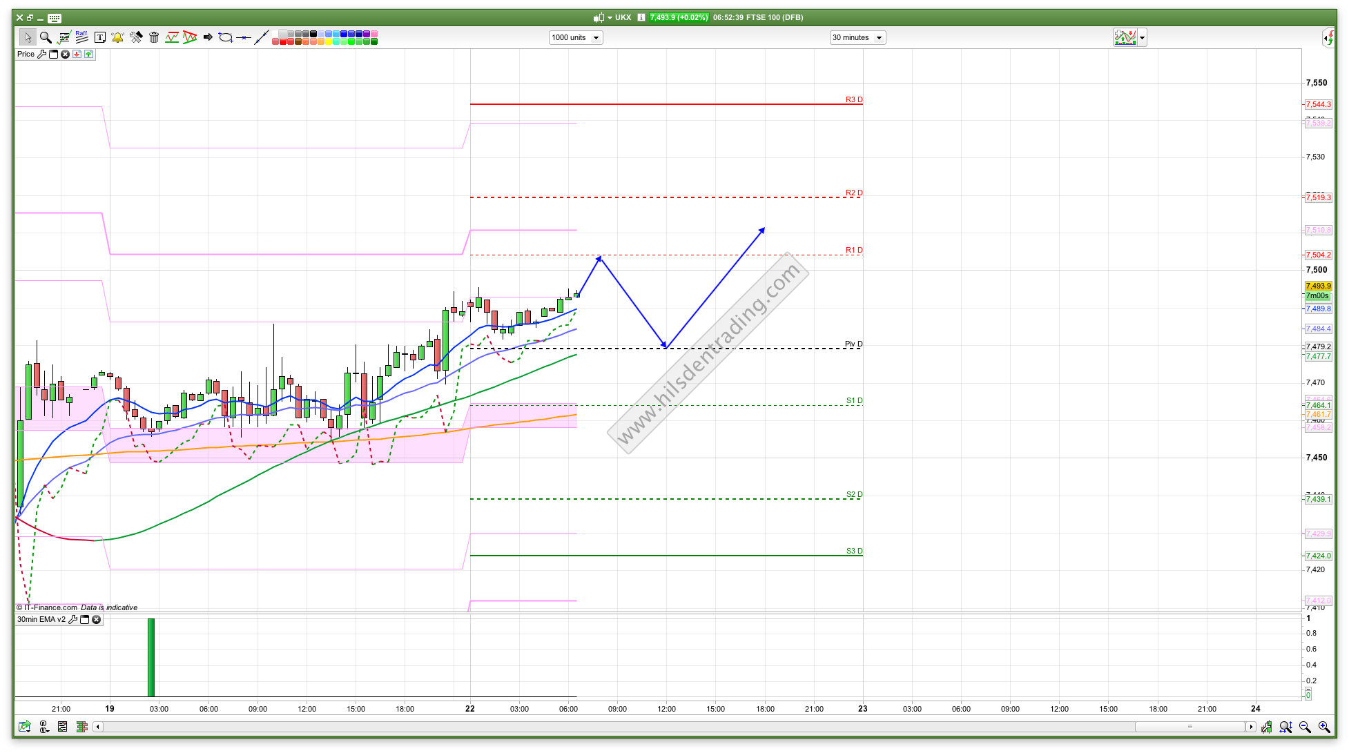Viewport: 1349px width, 753px height.
Task: Click the horizontal scrollbar right arrow
Action: pyautogui.click(x=1250, y=727)
